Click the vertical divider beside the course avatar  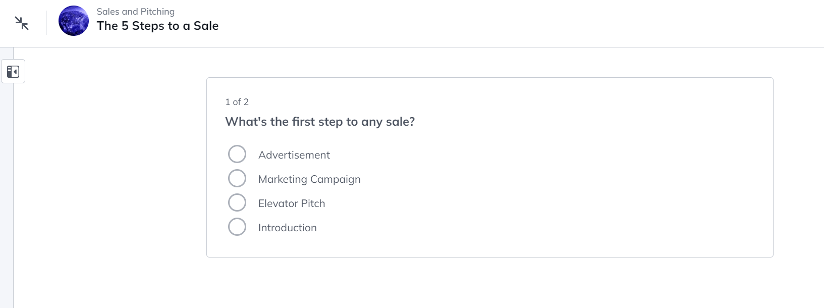pos(46,23)
